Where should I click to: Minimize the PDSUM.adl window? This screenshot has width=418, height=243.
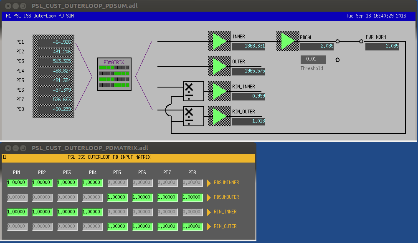tap(15, 6)
